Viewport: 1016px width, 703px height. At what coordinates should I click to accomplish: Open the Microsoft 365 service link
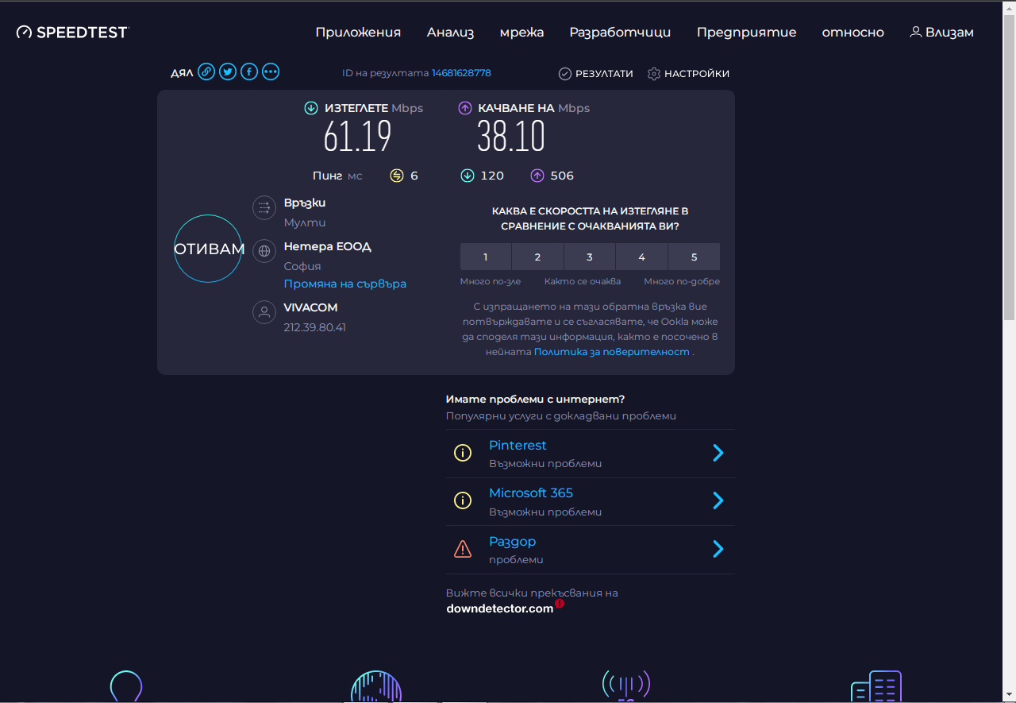[531, 493]
